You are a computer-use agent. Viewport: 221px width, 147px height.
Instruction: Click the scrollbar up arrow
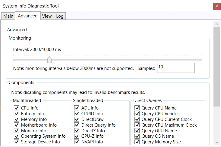[x=216, y=24]
